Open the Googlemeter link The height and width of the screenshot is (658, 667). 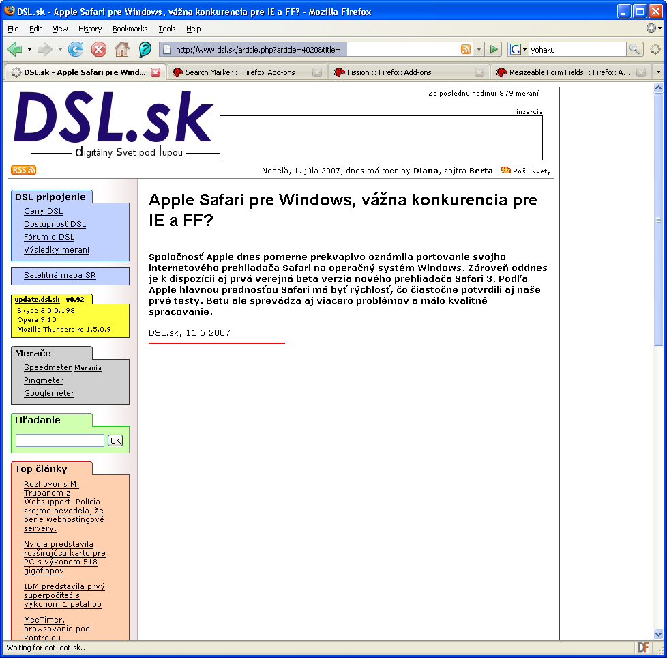point(49,393)
